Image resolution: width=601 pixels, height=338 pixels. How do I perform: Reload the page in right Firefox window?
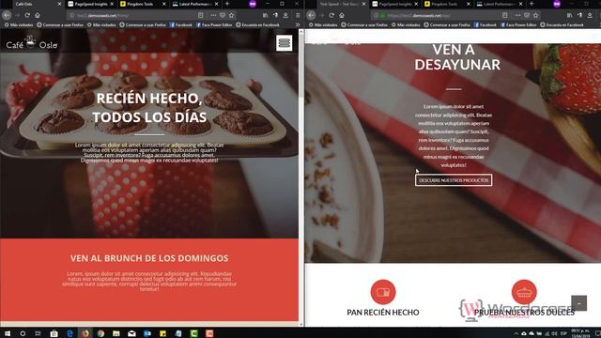tap(331, 15)
